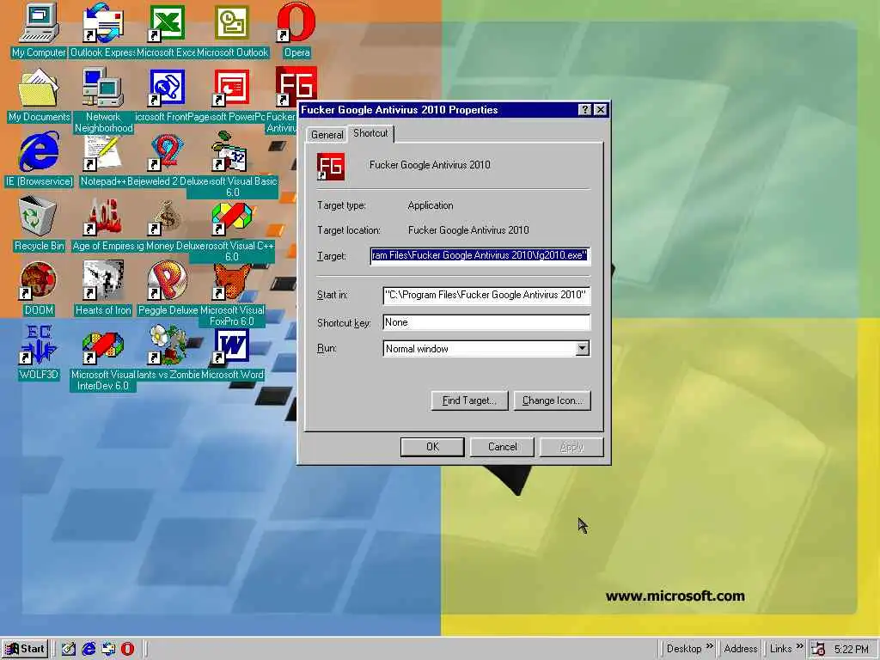Select the Microsoft Outlook desktop shortcut
This screenshot has height=660, width=880.
(x=232, y=30)
